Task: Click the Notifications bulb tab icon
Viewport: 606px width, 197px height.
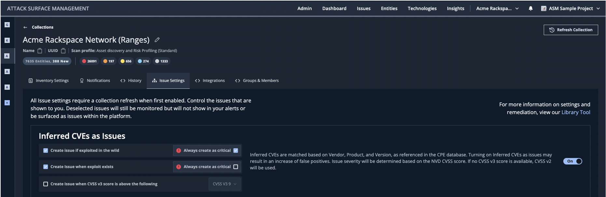Action: pyautogui.click(x=82, y=81)
